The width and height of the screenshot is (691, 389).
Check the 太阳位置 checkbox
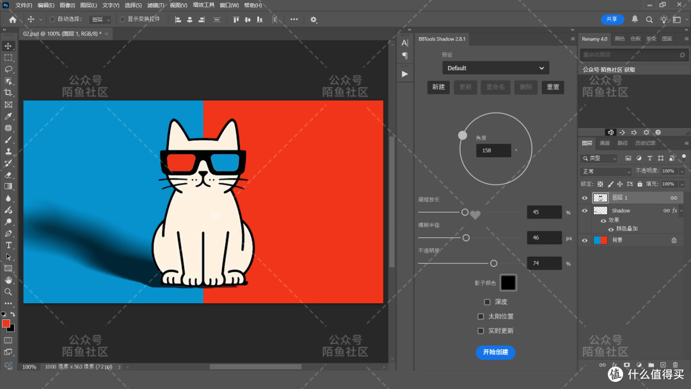[481, 316]
